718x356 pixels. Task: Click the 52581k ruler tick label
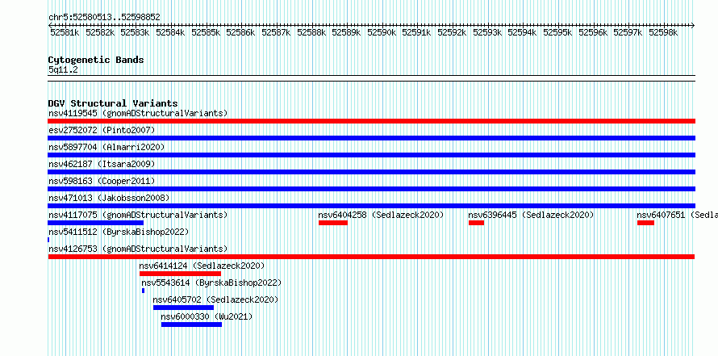(x=65, y=32)
